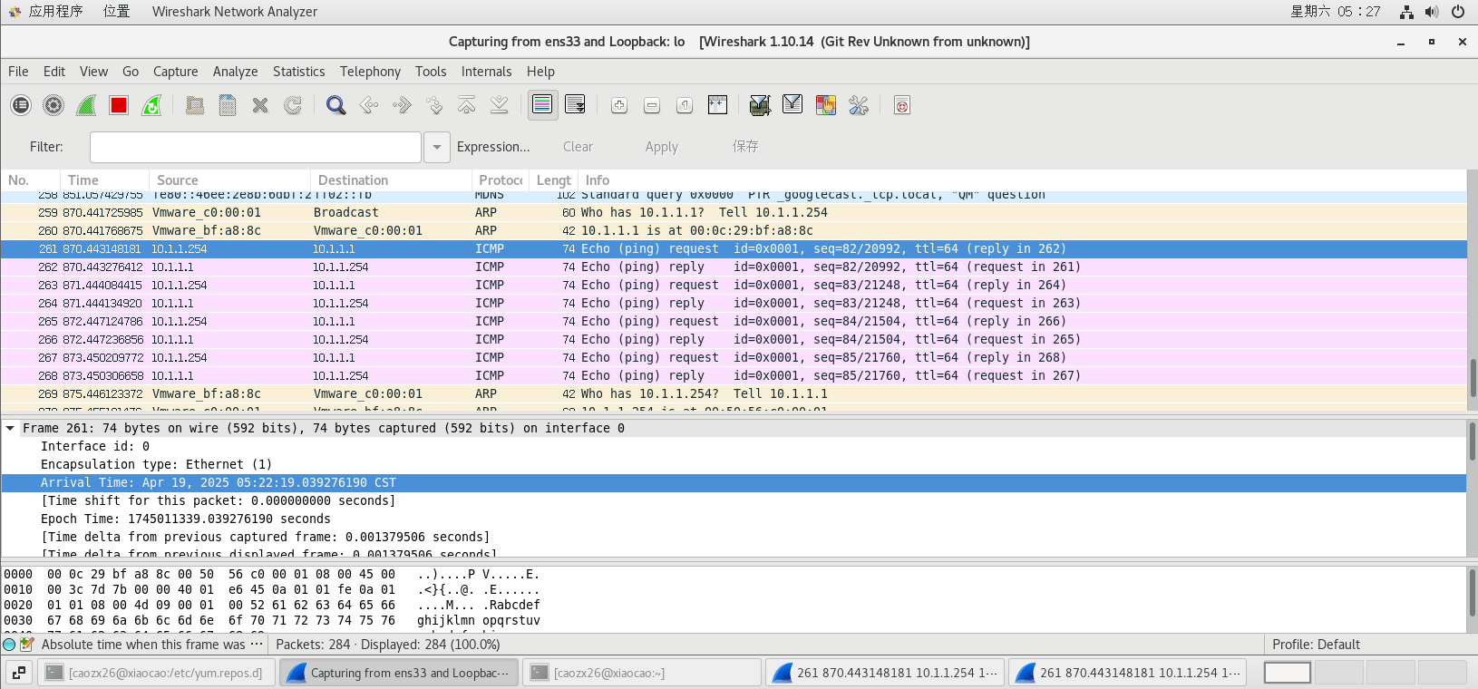The width and height of the screenshot is (1478, 689).
Task: Zoom out the packet text
Action: (x=652, y=105)
